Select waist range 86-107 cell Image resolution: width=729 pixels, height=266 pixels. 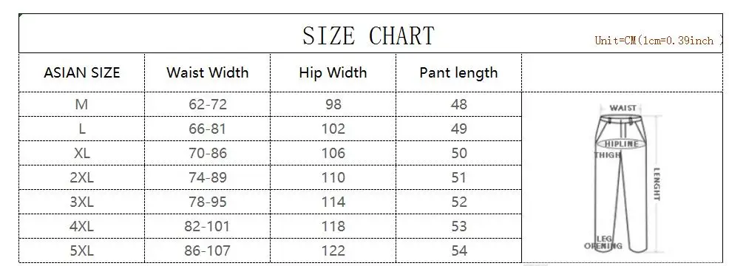[207, 250]
